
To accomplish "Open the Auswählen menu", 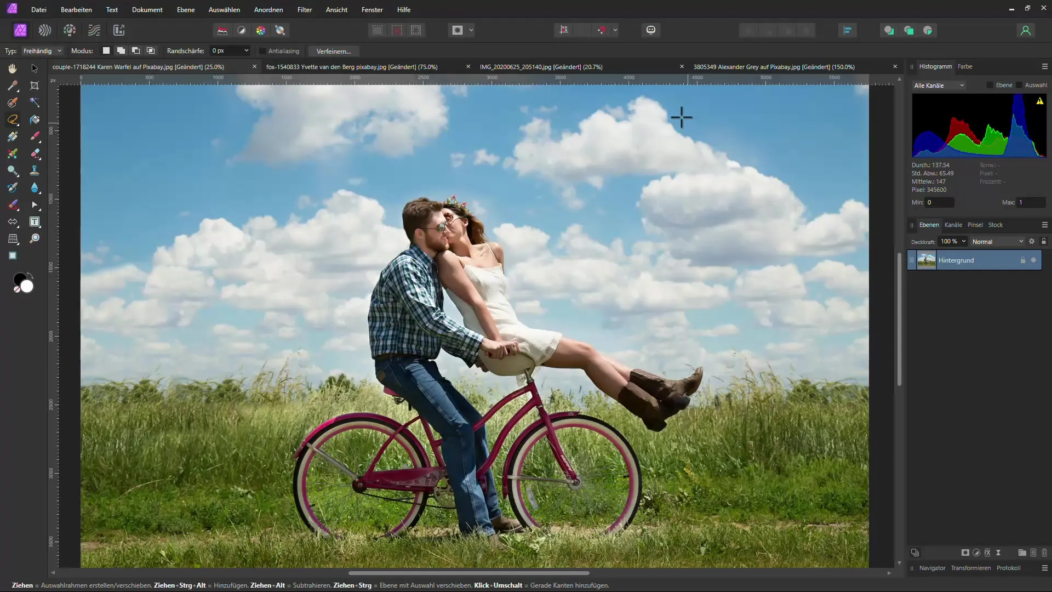I will (x=224, y=10).
